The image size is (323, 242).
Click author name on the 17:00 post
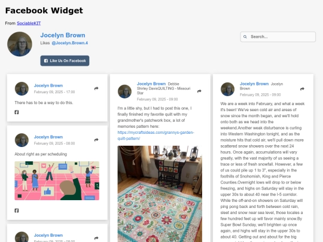click(x=48, y=85)
